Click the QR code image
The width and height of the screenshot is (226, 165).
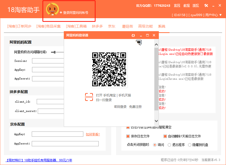109,69
